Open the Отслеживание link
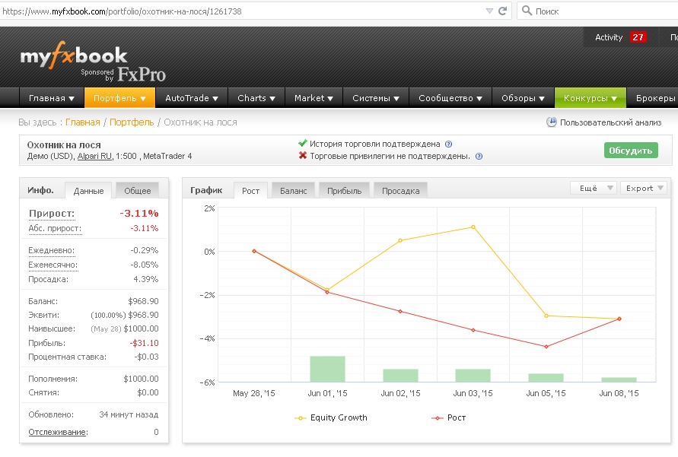Image resolution: width=678 pixels, height=457 pixels. click(58, 432)
